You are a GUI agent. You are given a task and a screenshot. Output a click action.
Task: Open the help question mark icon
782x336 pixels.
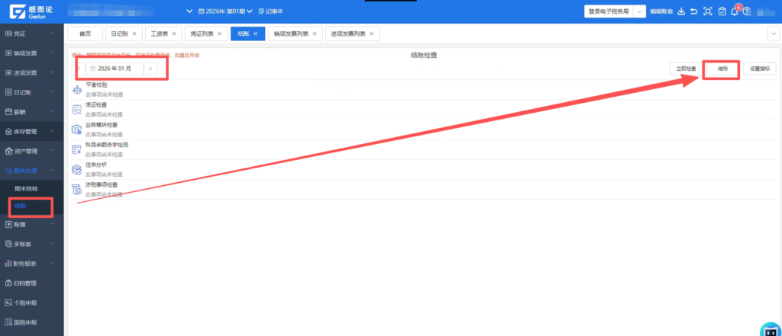(x=748, y=11)
